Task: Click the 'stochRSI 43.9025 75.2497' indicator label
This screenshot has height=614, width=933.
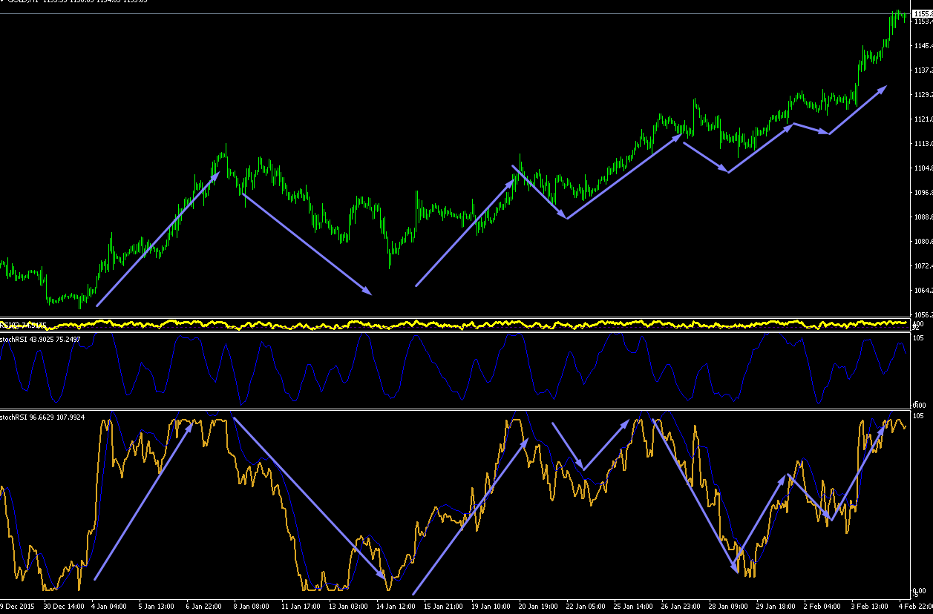Action: point(40,340)
